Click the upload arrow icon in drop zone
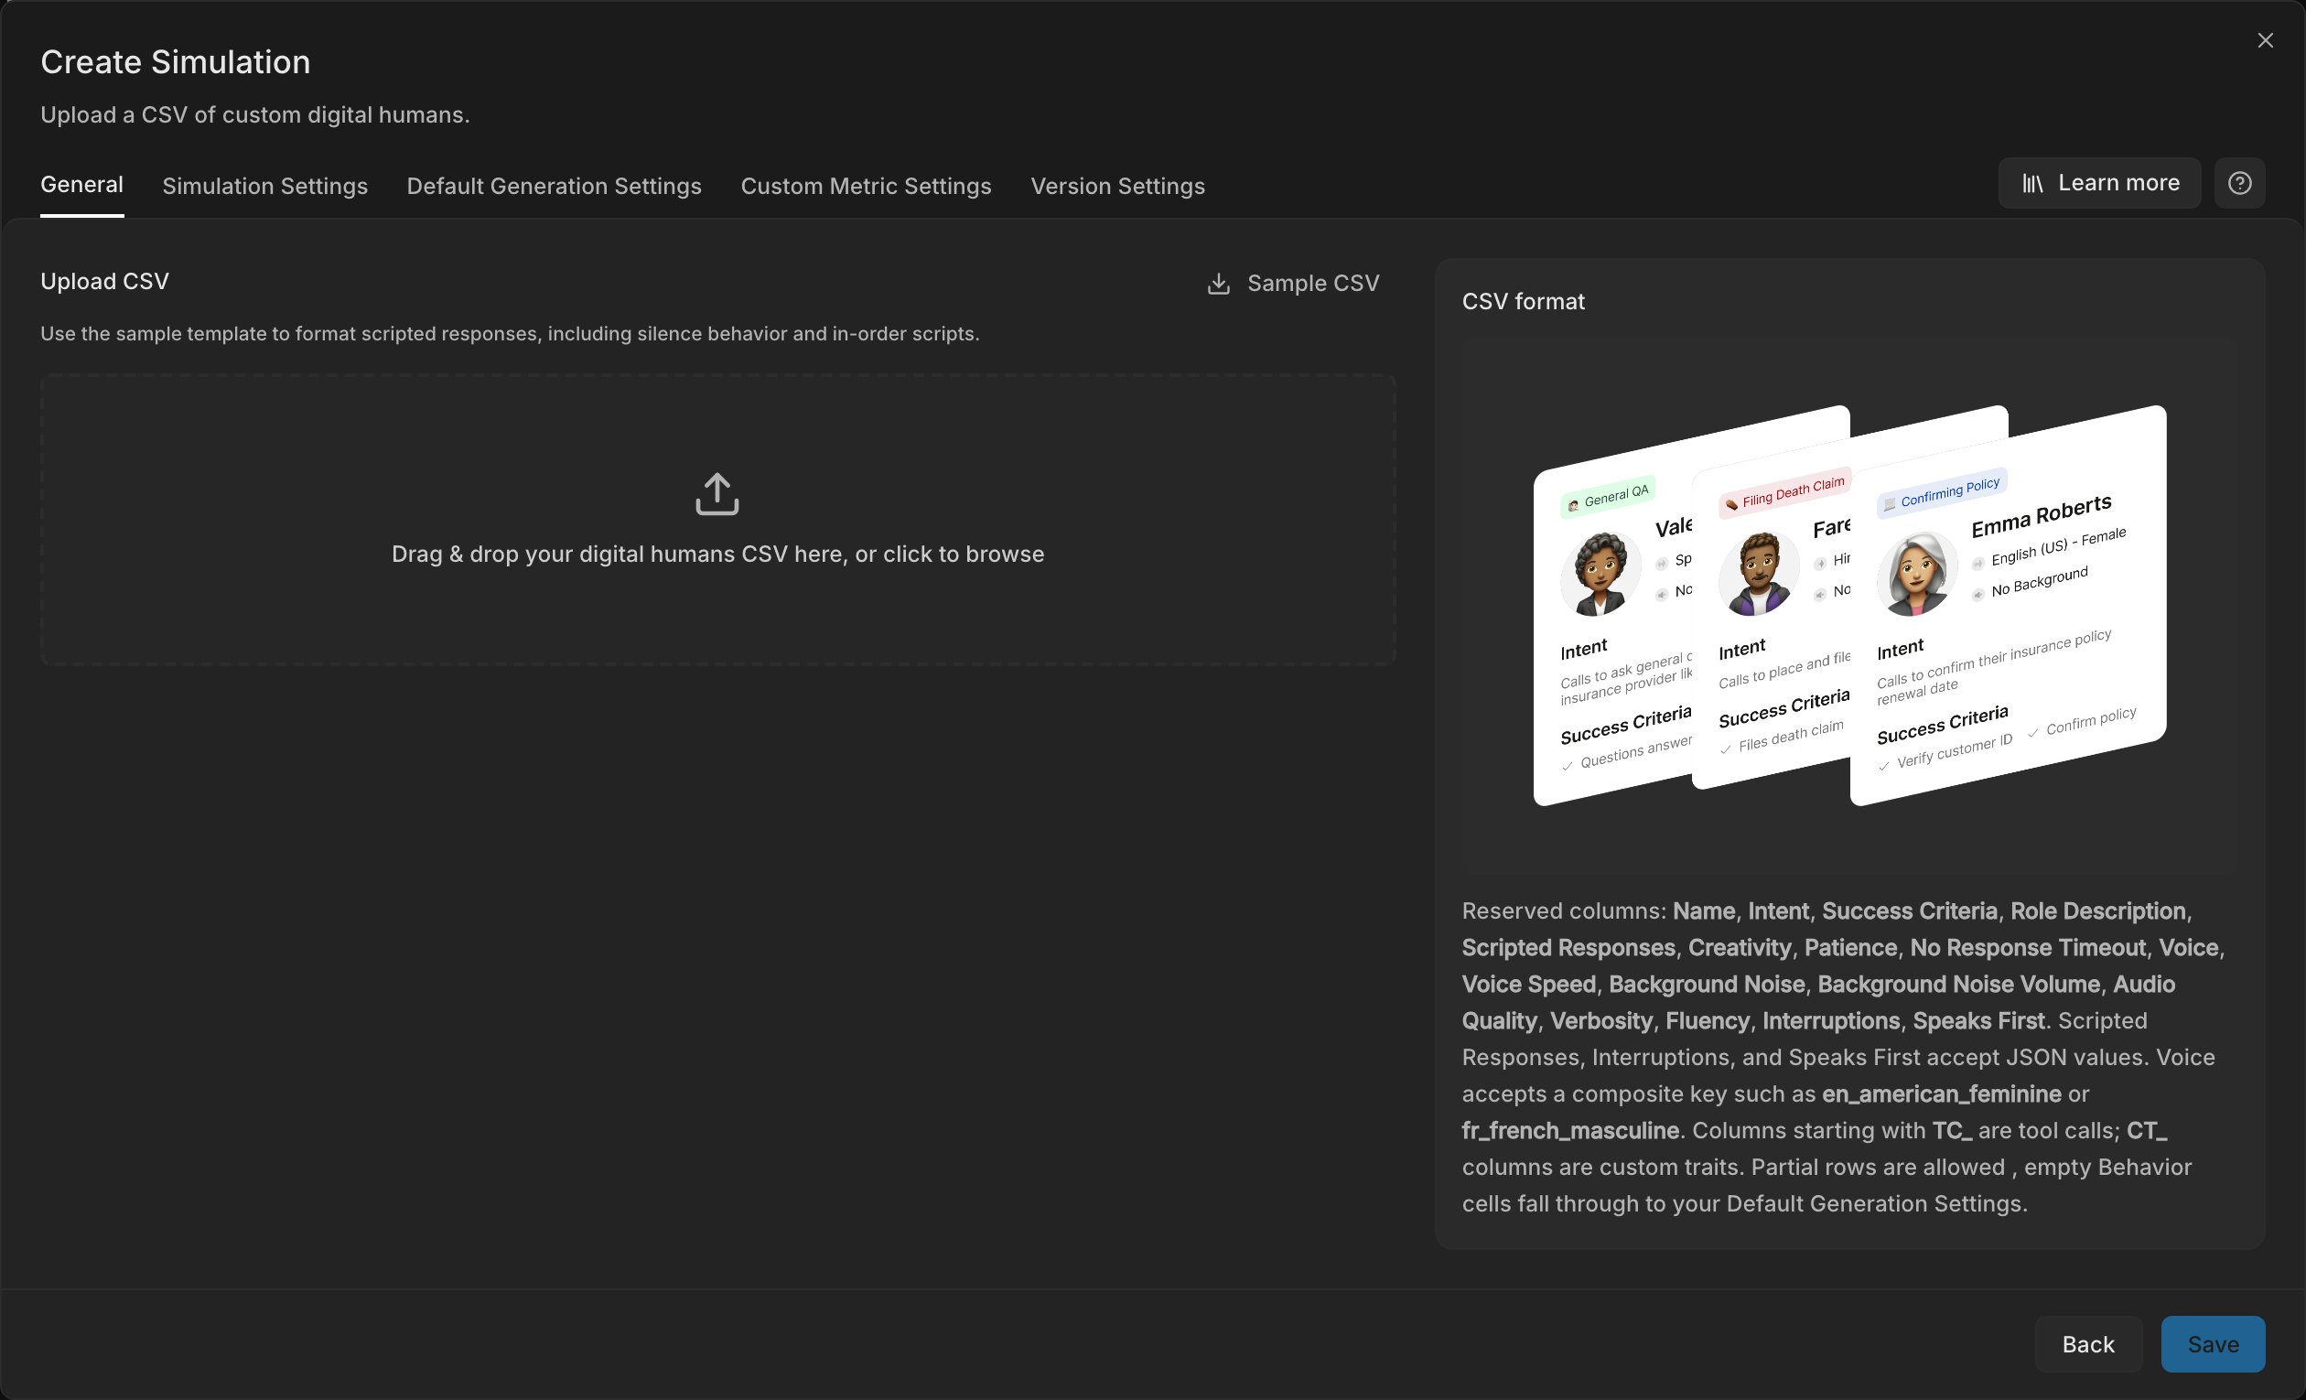The height and width of the screenshot is (1400, 2306). point(717,493)
